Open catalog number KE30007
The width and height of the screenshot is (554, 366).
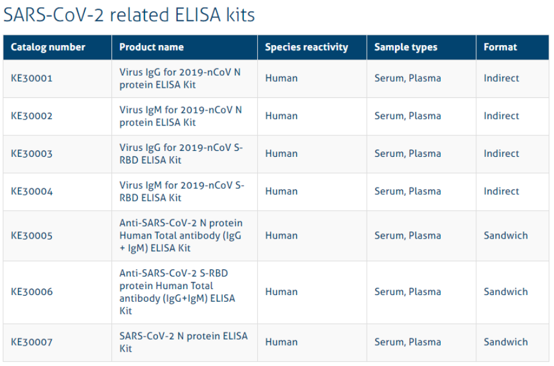tap(31, 342)
